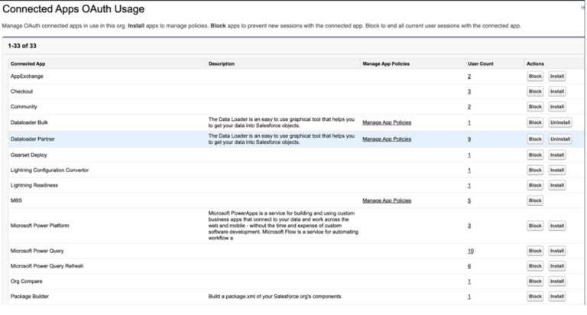The width and height of the screenshot is (587, 315).
Task: Block the Microsoft Power Platform app
Action: [x=535, y=226]
